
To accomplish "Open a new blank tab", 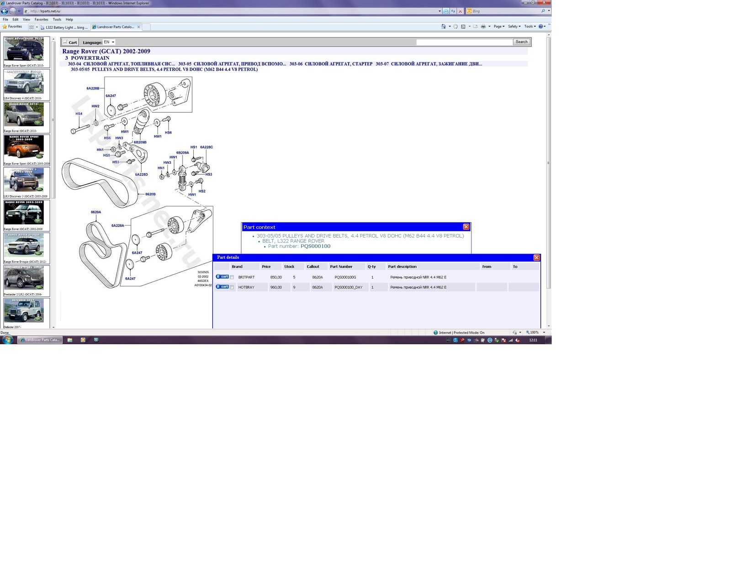I will point(146,27).
